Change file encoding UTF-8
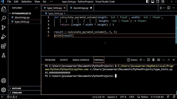Screen dimensions: 177x99 (123, 97)
